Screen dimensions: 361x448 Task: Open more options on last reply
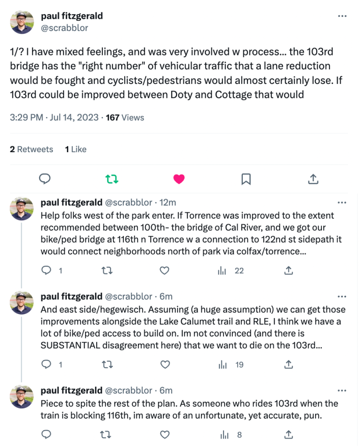pos(342,390)
